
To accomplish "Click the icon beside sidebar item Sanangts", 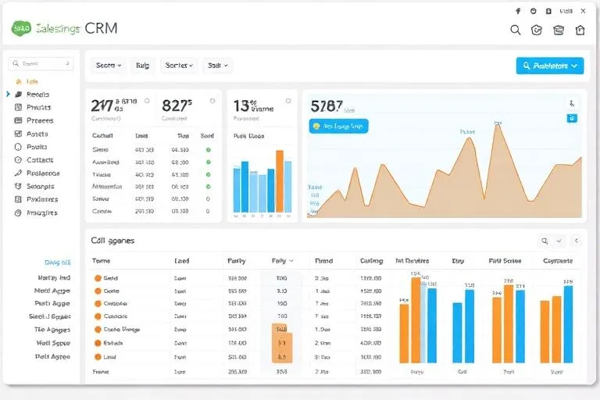I will pyautogui.click(x=18, y=186).
